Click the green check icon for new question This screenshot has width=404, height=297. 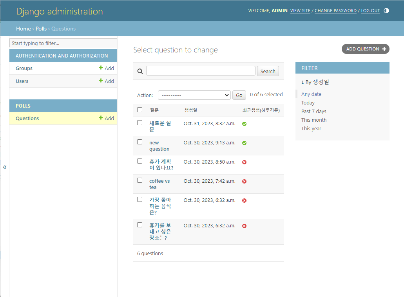244,143
